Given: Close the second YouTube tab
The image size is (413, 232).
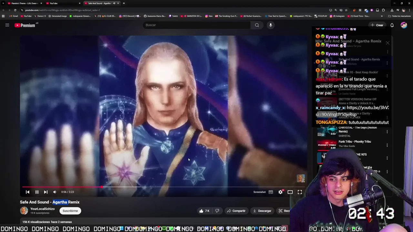Looking at the screenshot, I should click(x=80, y=3).
